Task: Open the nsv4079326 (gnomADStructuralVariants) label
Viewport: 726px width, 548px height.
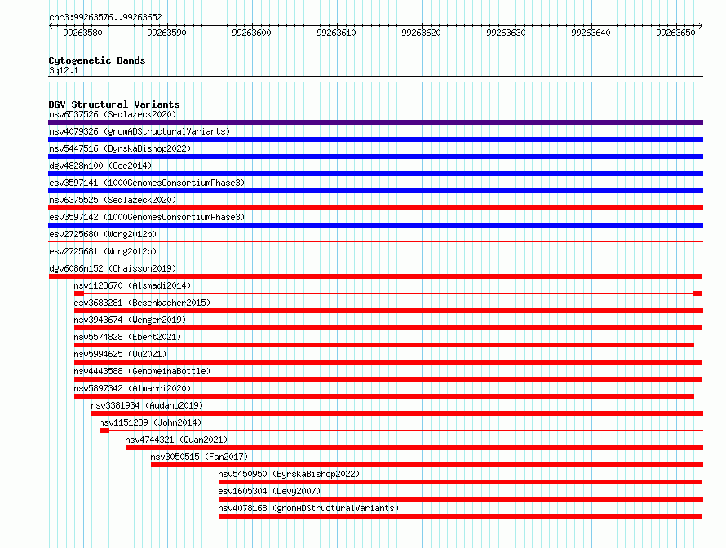Action: click(x=139, y=131)
